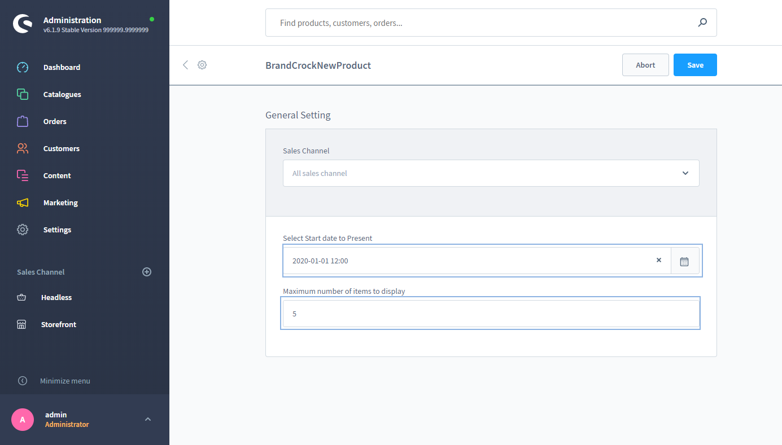Click the Headless basket icon
Screen dimensions: 782x445
21,297
